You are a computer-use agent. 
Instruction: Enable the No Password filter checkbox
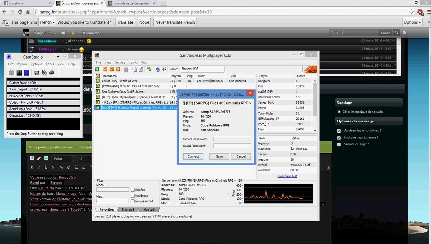pyautogui.click(x=132, y=201)
